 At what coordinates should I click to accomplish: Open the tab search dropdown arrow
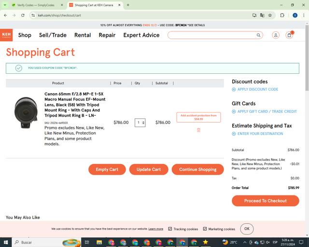click(x=5, y=5)
